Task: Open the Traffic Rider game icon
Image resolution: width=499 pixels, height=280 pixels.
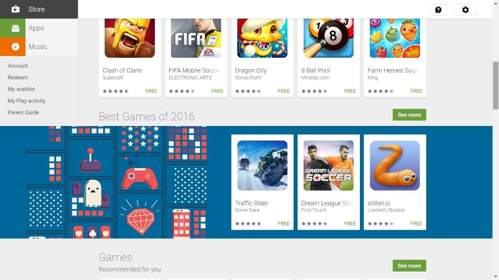Action: [x=262, y=165]
